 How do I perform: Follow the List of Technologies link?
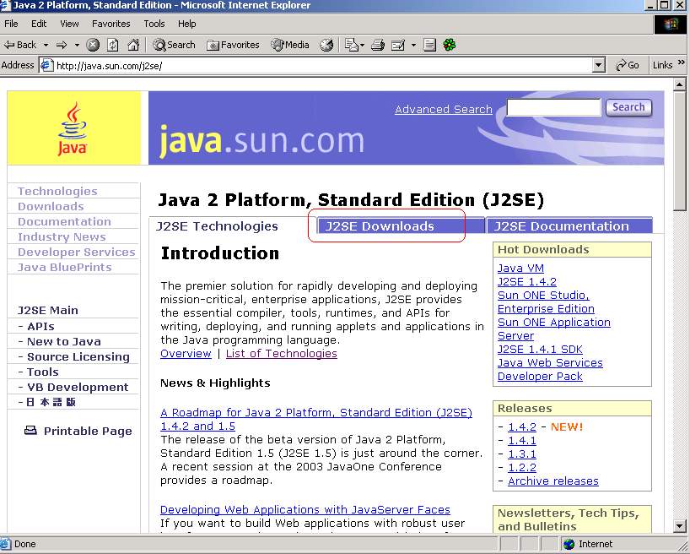(282, 354)
